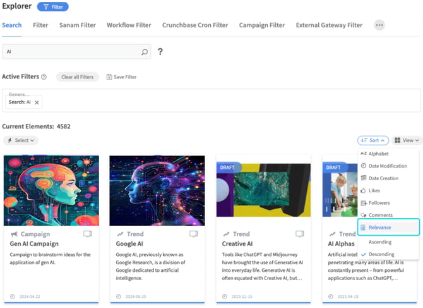Click the Creative AI title
Viewport: 423px width, 308px height.
tap(237, 243)
